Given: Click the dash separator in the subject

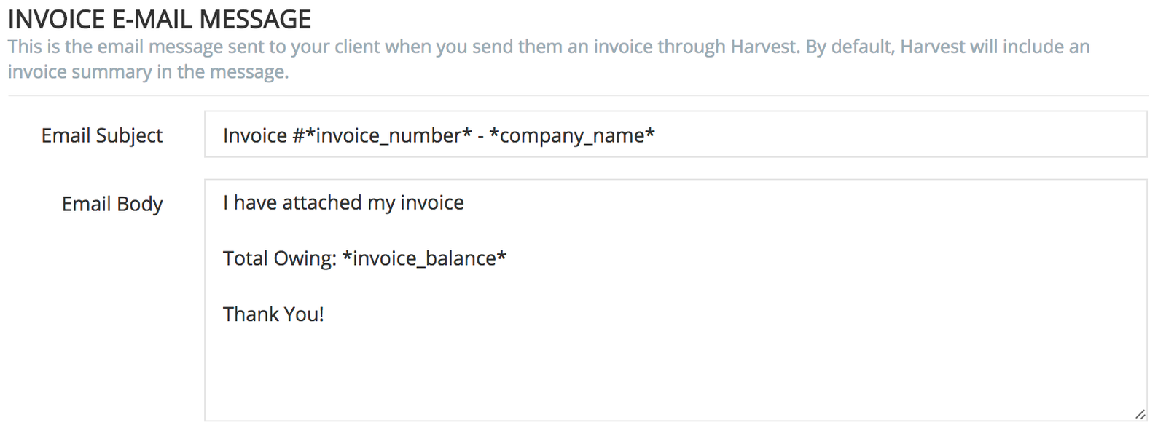Looking at the screenshot, I should (481, 135).
